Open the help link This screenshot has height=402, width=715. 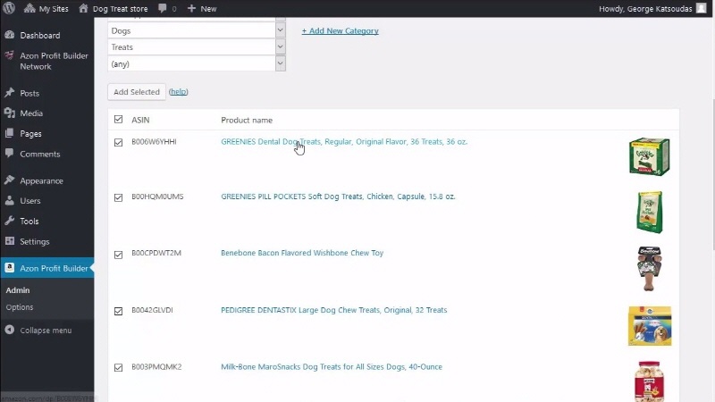(178, 92)
